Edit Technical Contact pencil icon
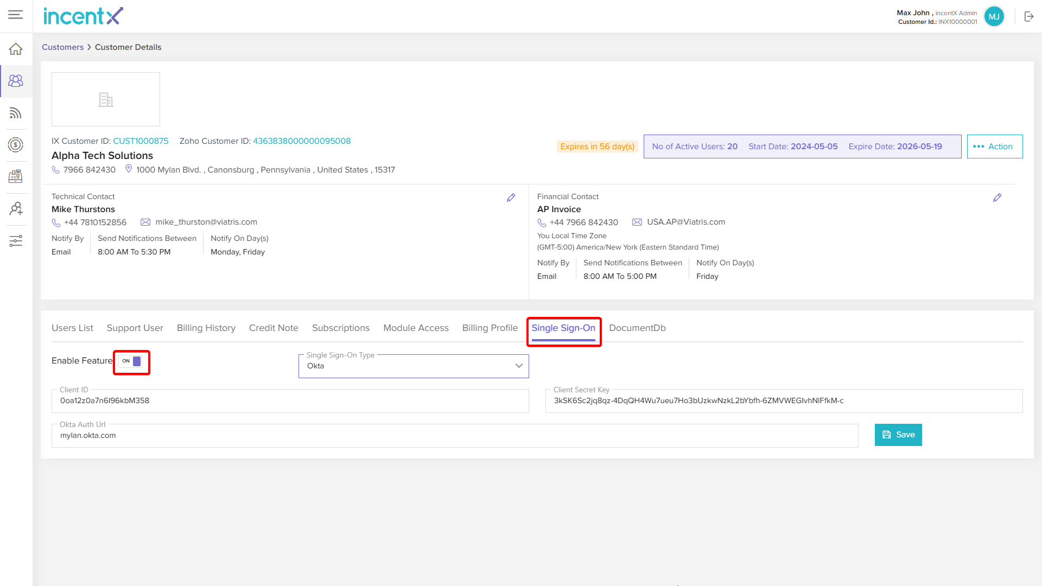 point(511,198)
